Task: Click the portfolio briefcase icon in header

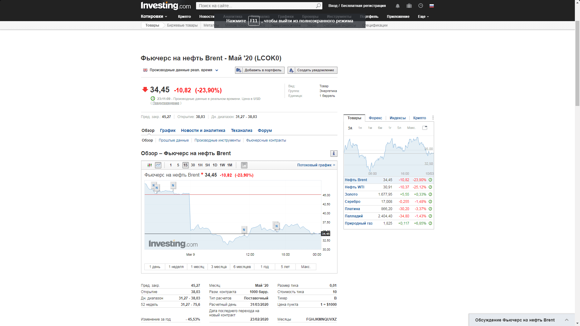Action: [409, 6]
